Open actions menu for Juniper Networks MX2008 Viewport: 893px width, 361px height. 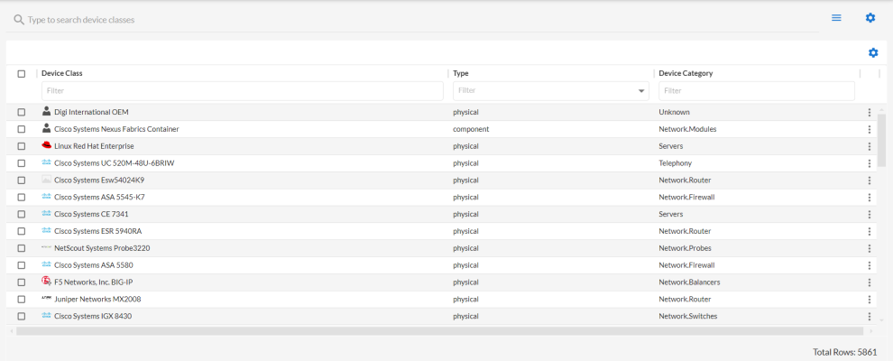869,299
